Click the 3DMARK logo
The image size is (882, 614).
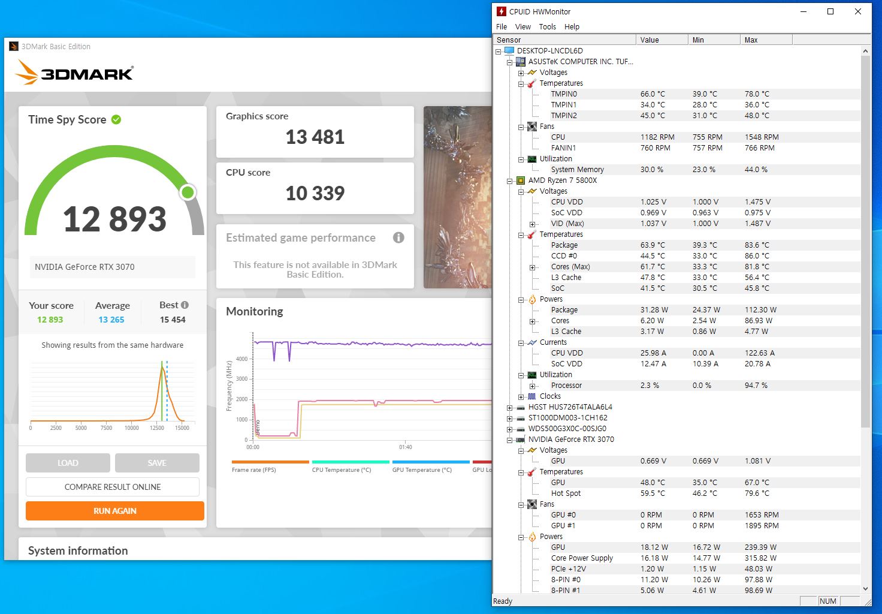(74, 73)
